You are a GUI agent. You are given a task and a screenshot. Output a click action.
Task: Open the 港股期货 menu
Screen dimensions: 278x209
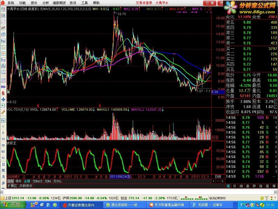pos(59,3)
